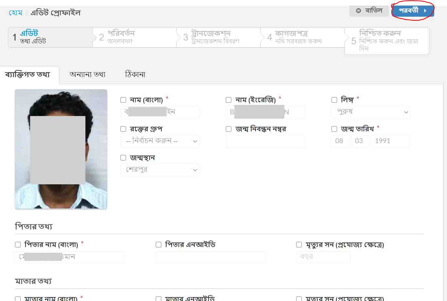Enable the নাম (বাংলা) edit checkbox

click(x=123, y=100)
